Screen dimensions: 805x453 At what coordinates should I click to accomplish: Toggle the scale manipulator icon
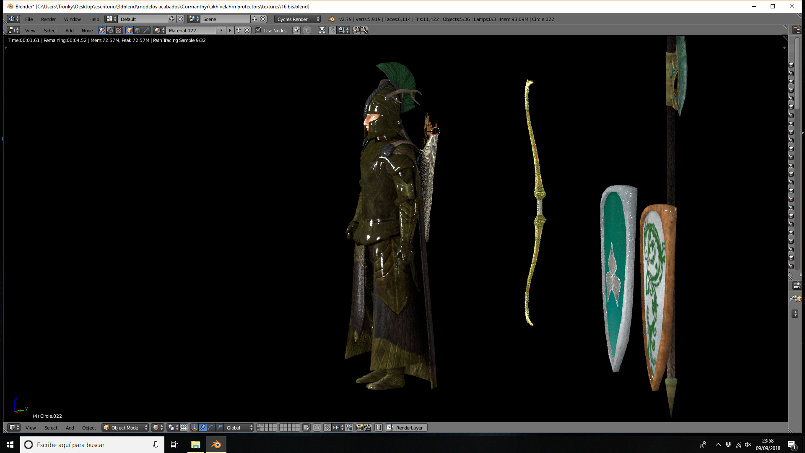click(x=219, y=427)
